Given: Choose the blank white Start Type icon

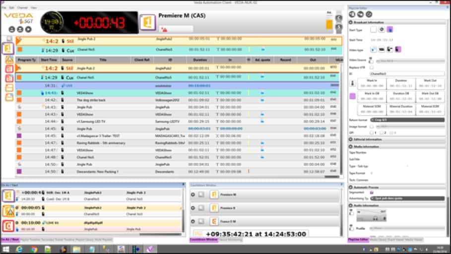Looking at the screenshot, I should point(373,30).
